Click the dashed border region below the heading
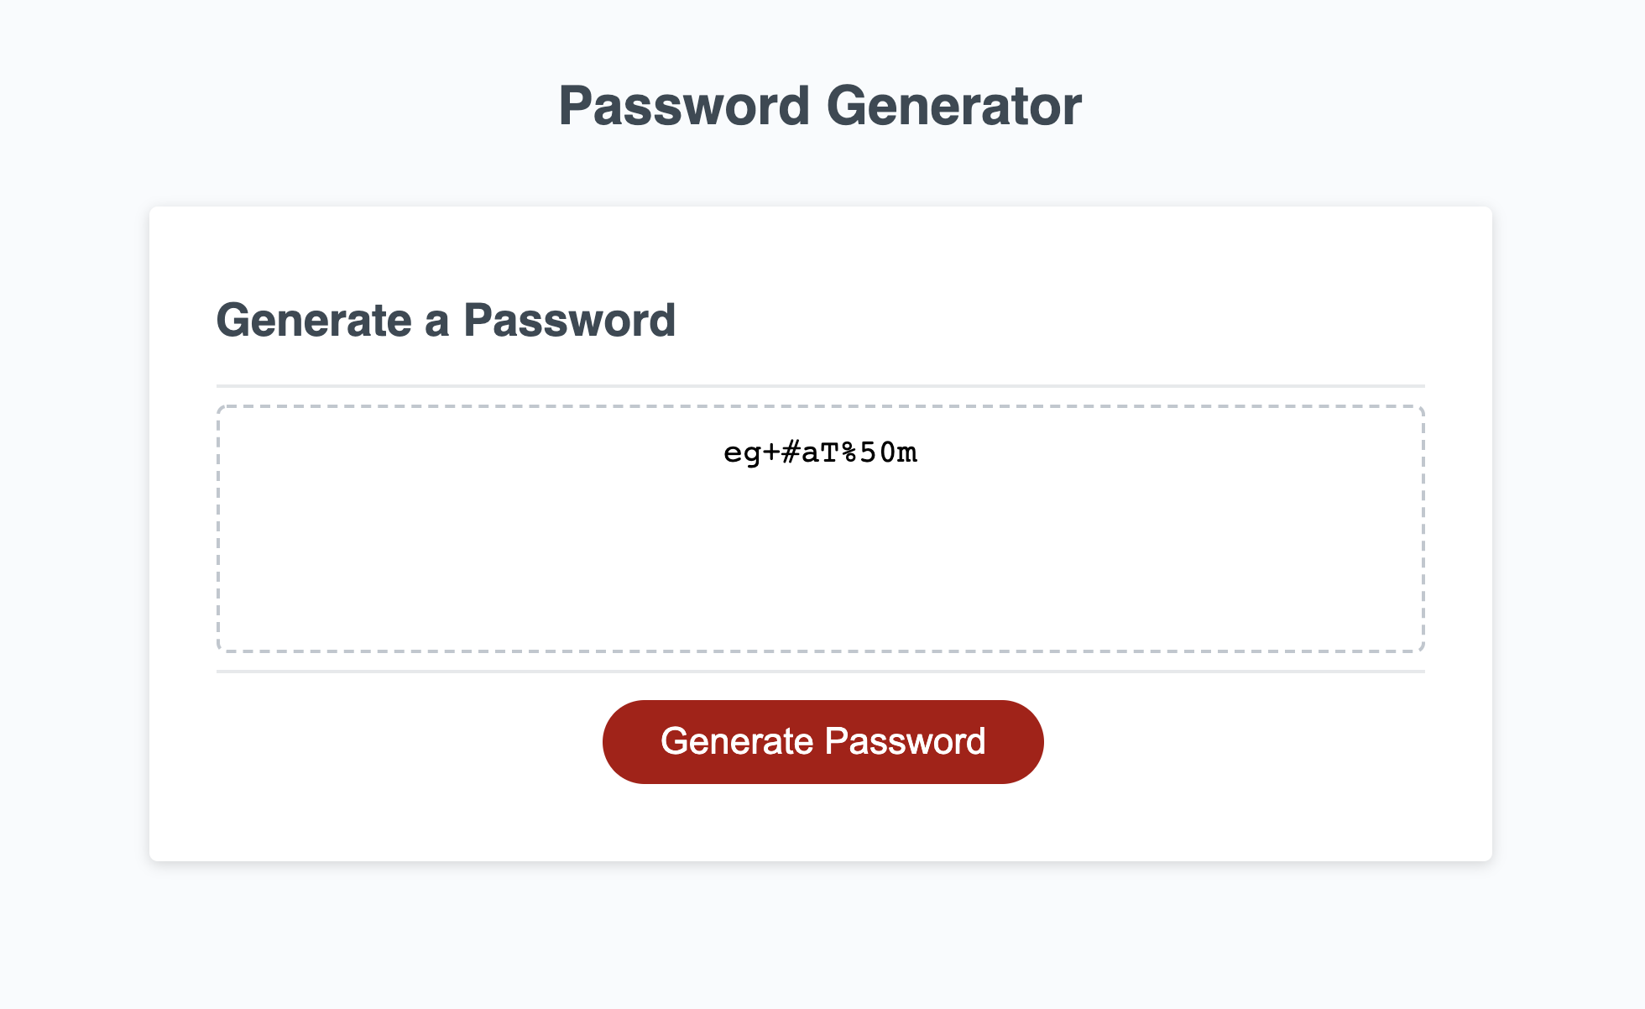 tap(821, 527)
